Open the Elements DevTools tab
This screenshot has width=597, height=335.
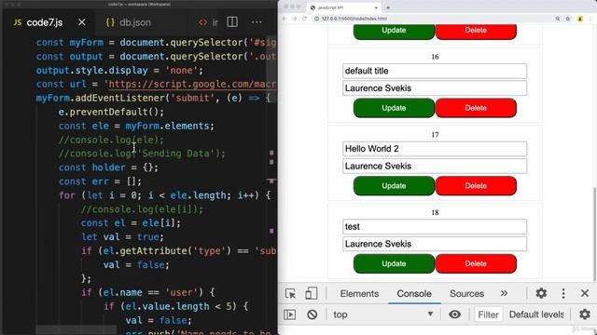(359, 294)
